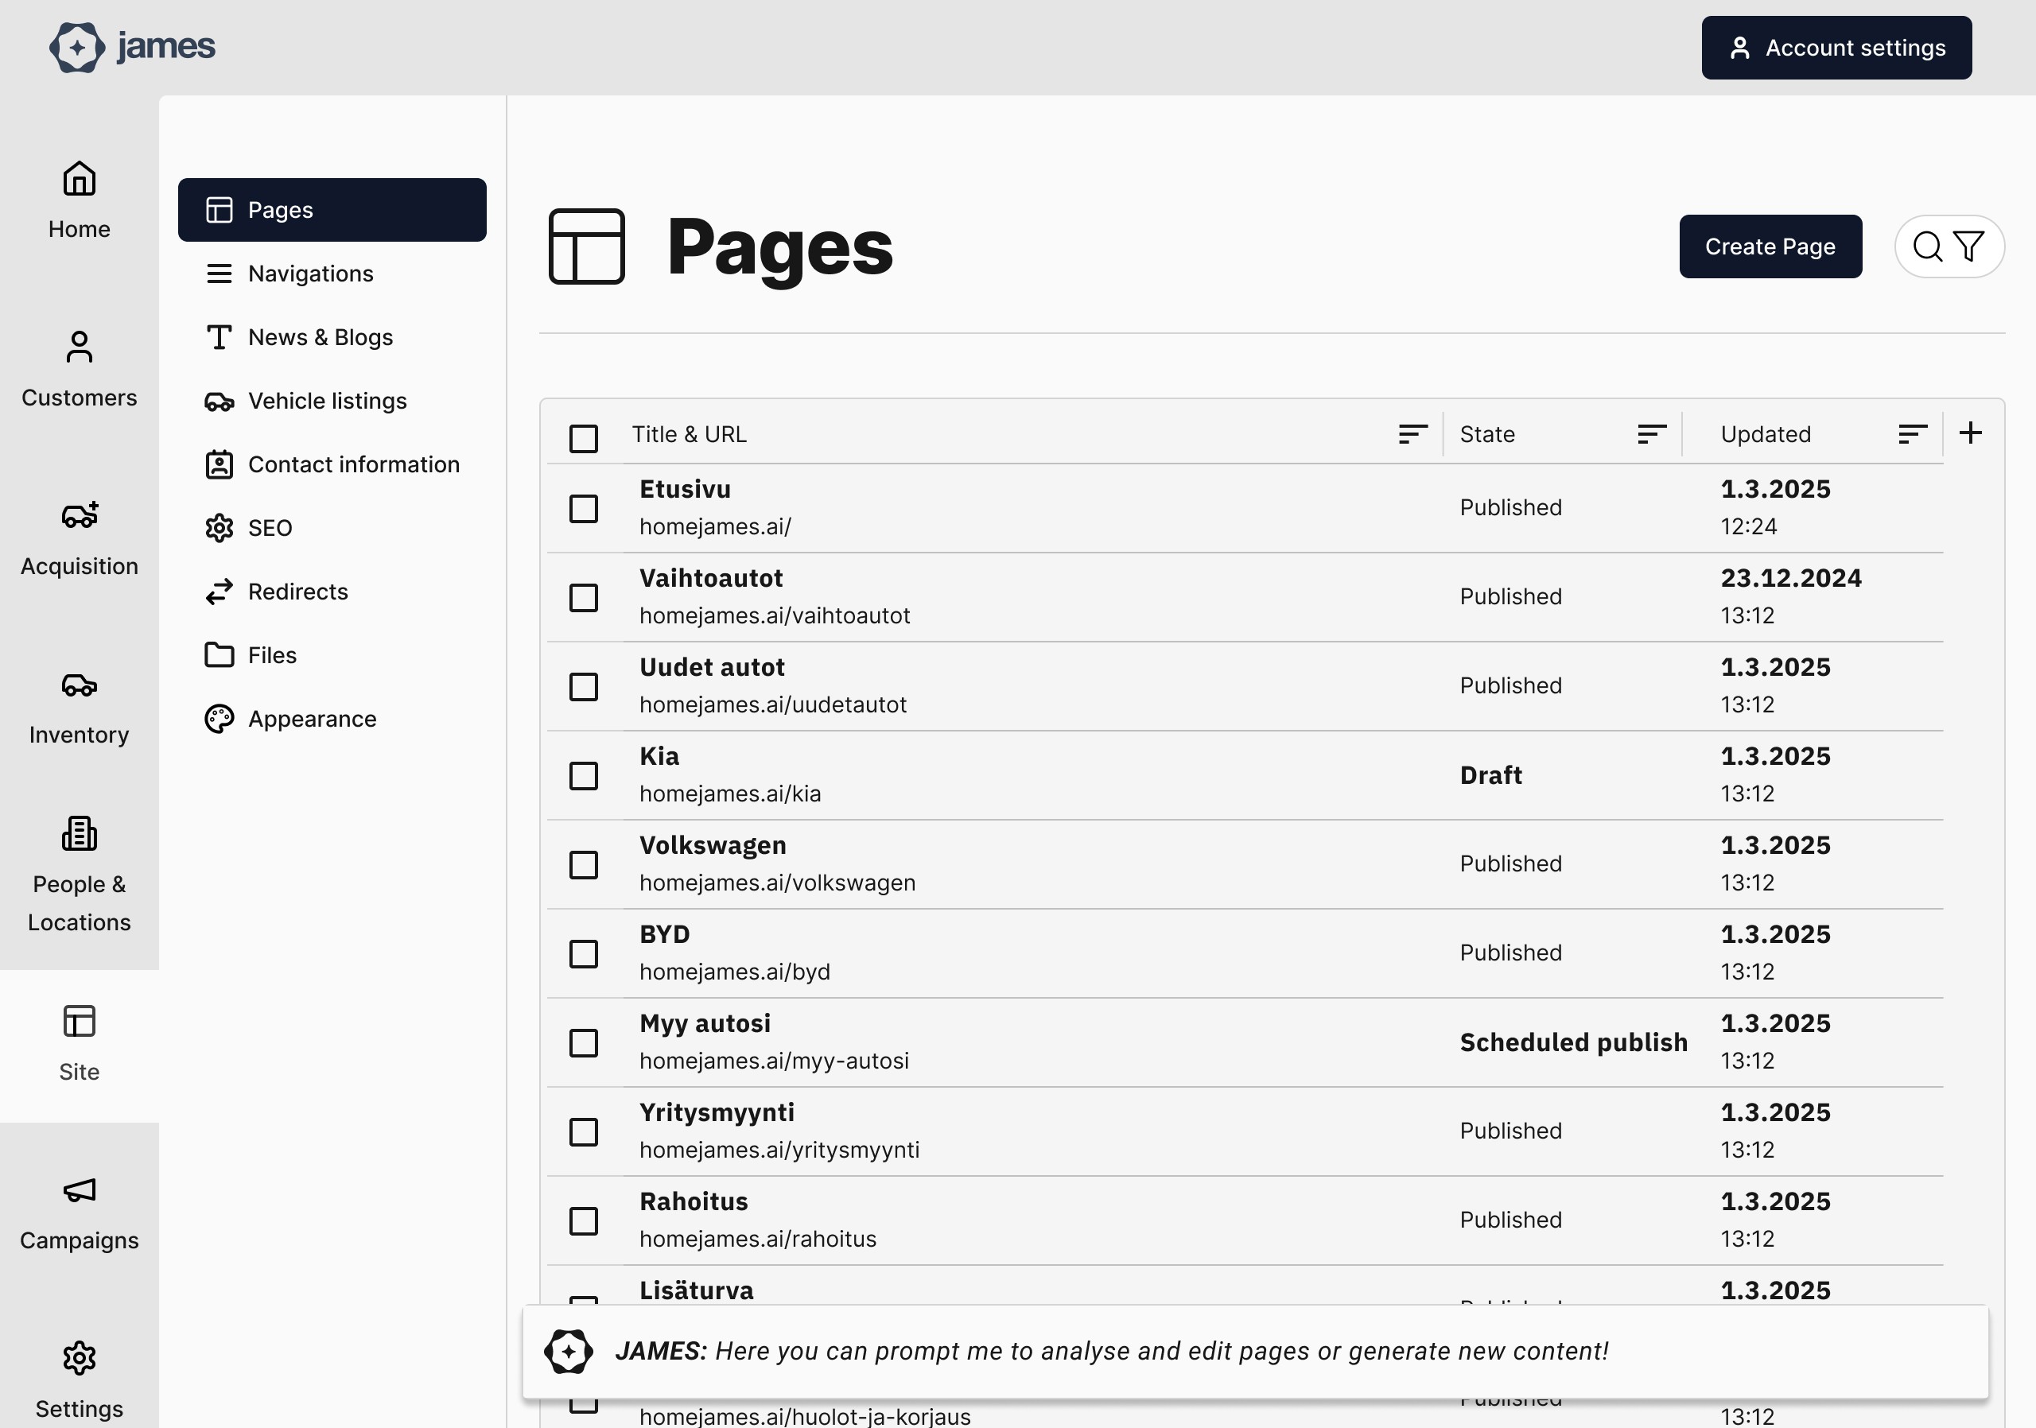The image size is (2036, 1428).
Task: Sort by Title & URL column
Action: 1412,434
